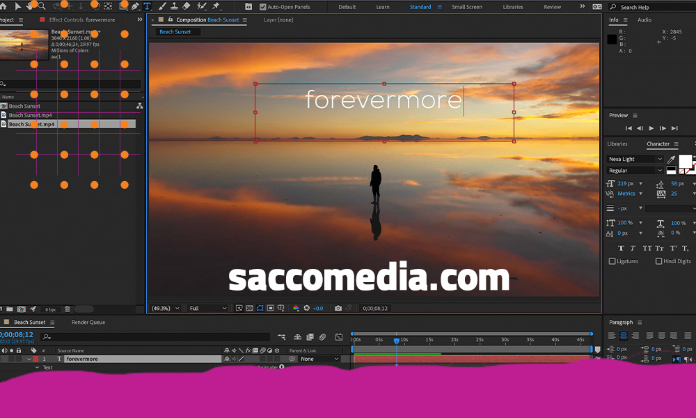Open the magnification dropdown 49.3%

[x=165, y=309]
